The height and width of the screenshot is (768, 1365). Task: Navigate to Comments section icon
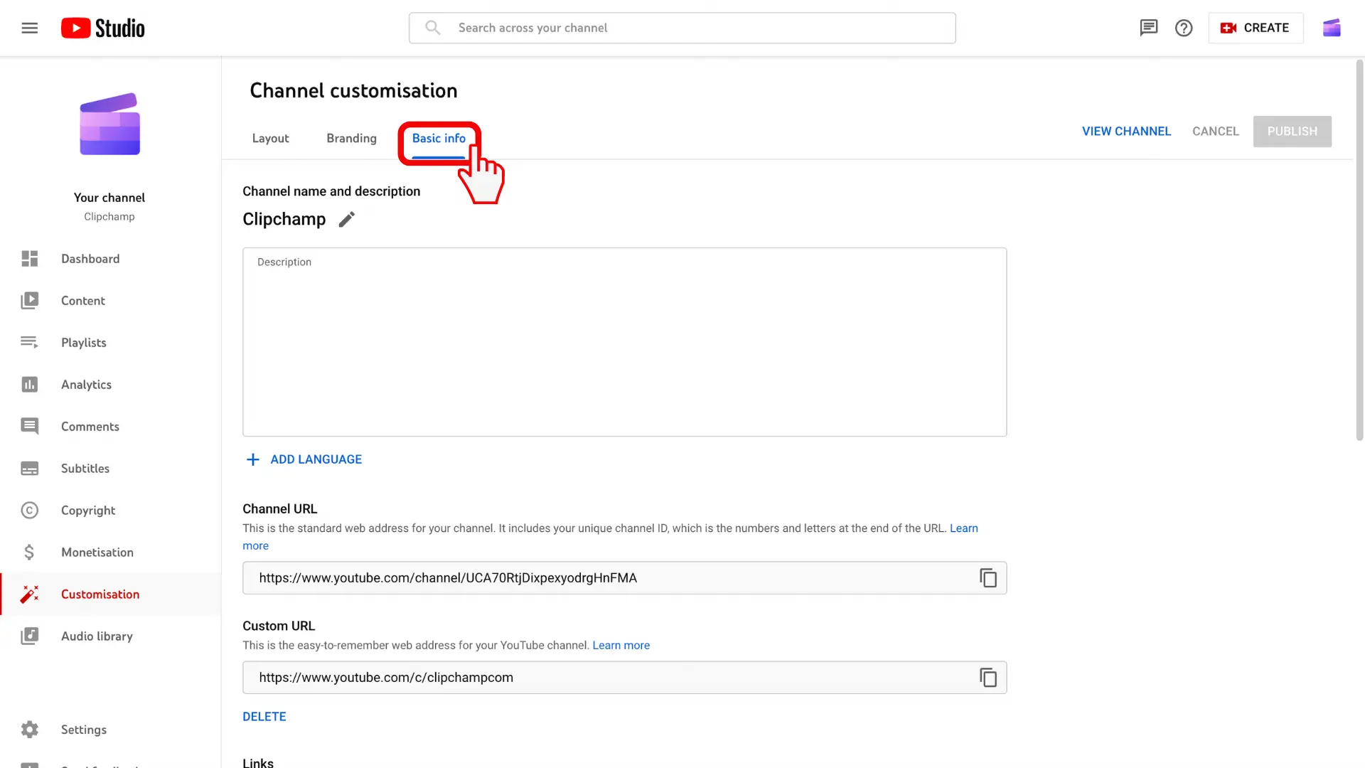[x=28, y=427]
